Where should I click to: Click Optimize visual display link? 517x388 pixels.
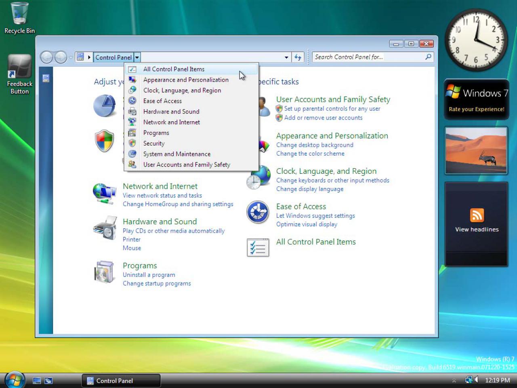(x=307, y=224)
